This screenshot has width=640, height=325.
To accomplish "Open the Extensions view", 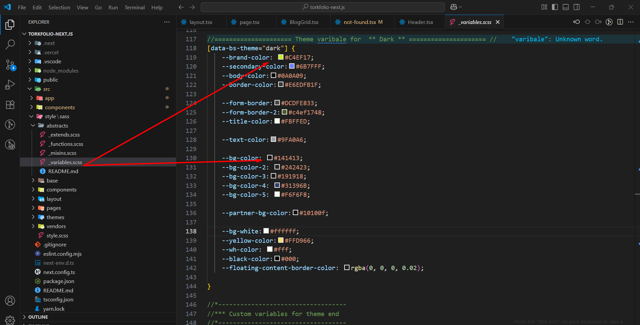I will [10, 105].
